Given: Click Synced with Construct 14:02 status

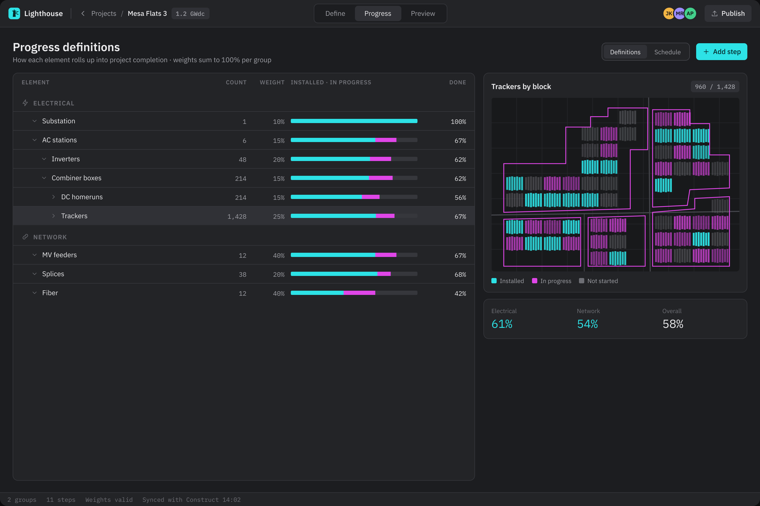Looking at the screenshot, I should 191,500.
